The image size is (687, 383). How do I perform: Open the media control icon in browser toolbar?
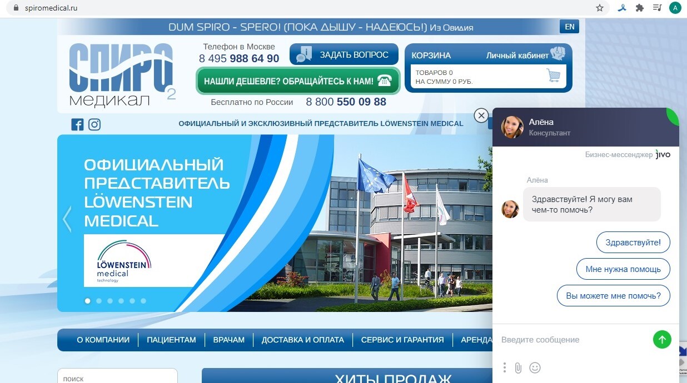click(x=658, y=8)
